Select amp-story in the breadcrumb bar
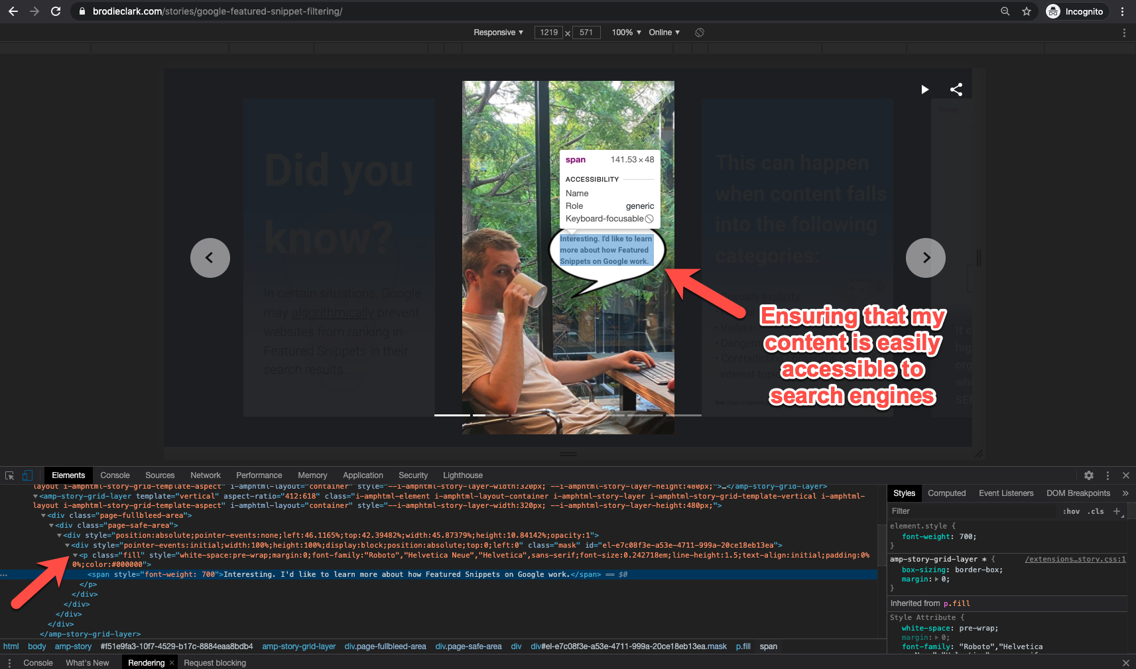The image size is (1136, 669). click(73, 646)
